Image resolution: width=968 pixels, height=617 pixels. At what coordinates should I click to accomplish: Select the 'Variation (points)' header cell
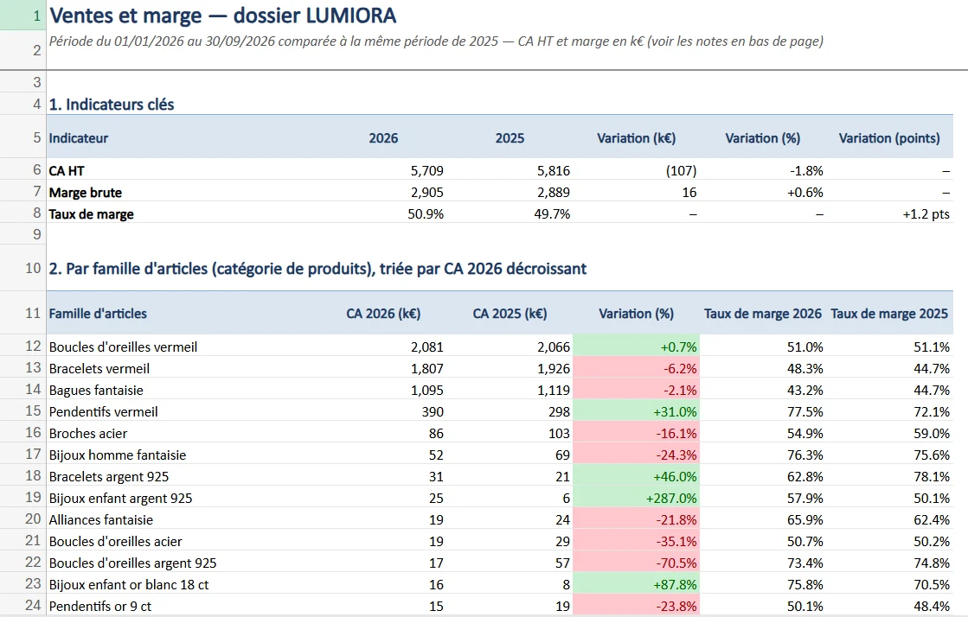[x=889, y=137]
